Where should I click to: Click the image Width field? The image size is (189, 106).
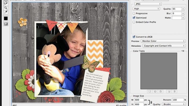point(139,100)
